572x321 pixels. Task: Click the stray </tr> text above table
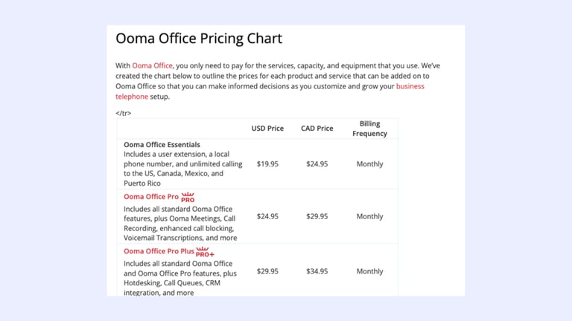tap(124, 113)
